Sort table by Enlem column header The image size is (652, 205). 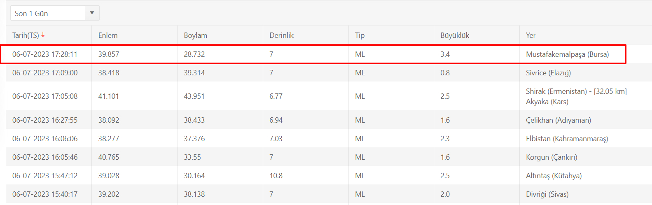[x=108, y=35]
